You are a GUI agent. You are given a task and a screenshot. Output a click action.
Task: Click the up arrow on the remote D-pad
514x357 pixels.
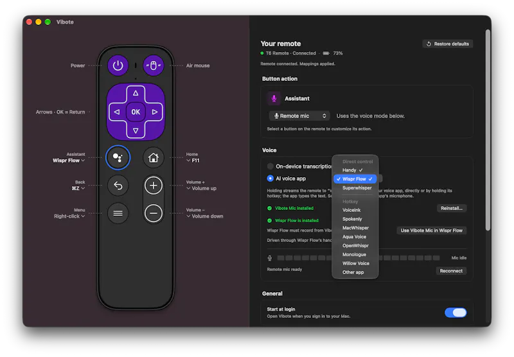point(136,93)
